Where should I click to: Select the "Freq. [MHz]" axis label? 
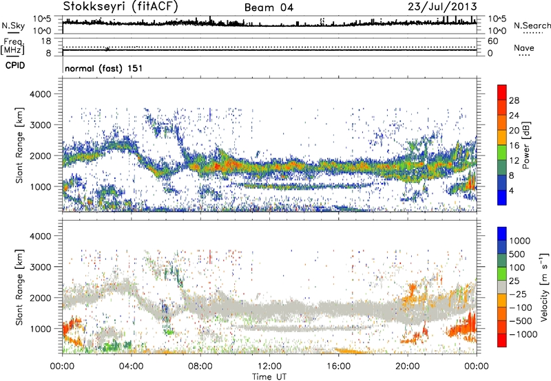[12, 47]
